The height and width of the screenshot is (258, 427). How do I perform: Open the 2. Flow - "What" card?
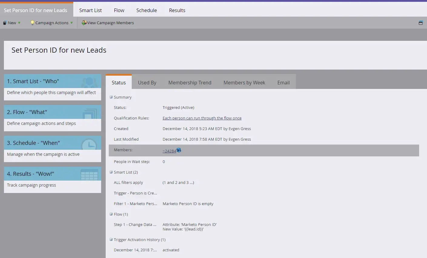tap(52, 118)
